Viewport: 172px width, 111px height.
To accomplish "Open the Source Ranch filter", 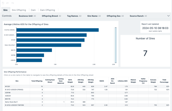I will click(x=138, y=16).
